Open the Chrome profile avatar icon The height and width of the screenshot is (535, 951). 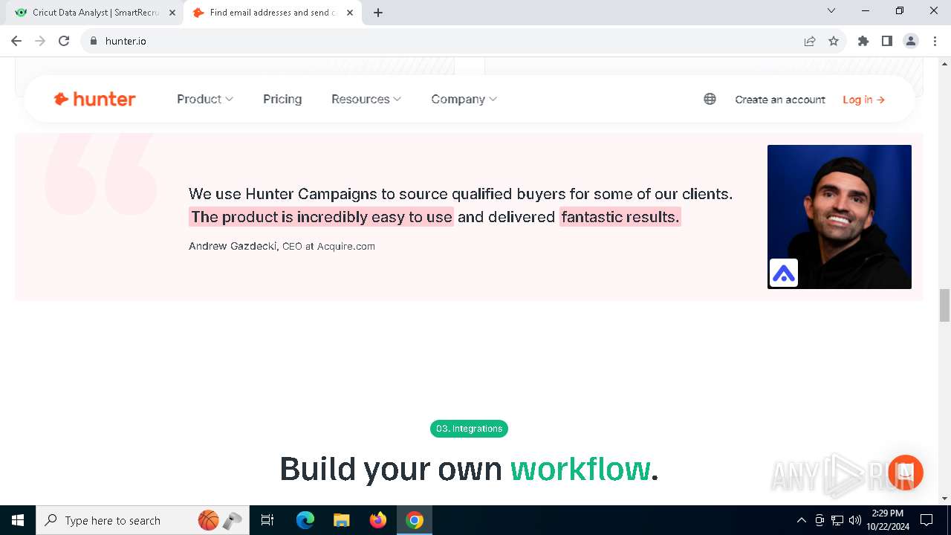[x=911, y=41]
